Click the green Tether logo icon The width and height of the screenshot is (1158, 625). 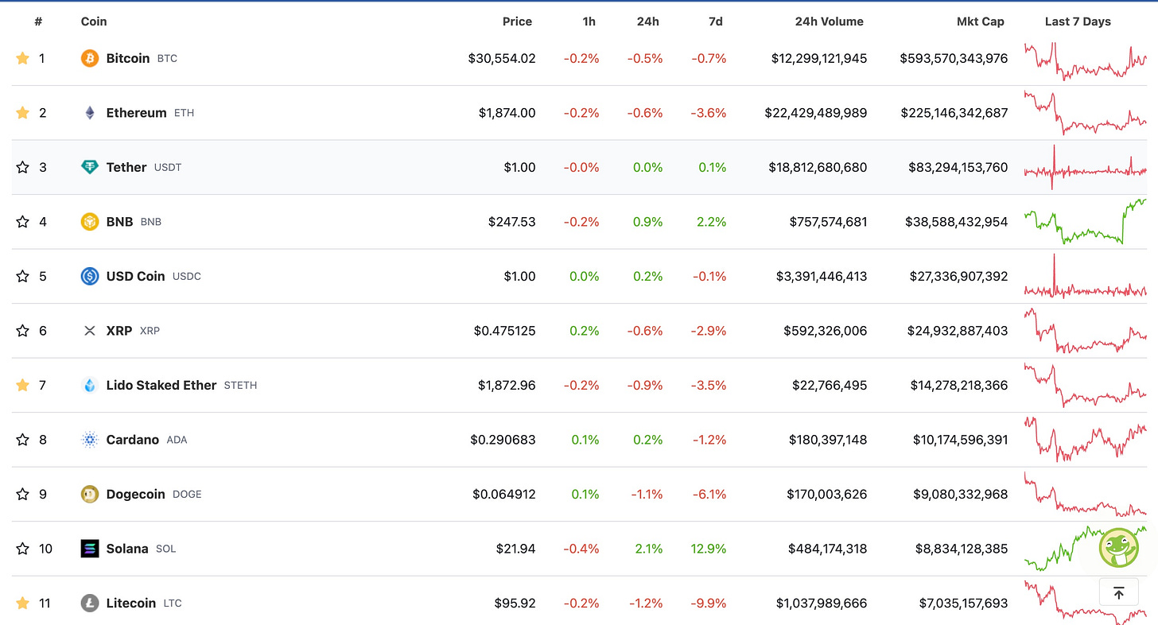tap(90, 167)
